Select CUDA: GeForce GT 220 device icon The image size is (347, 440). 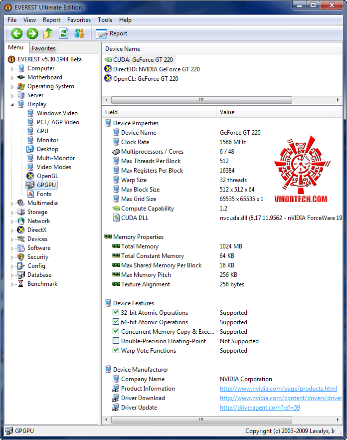click(x=108, y=59)
